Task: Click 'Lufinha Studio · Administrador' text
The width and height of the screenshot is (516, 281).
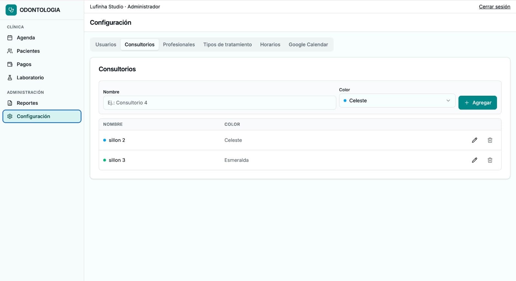Action: tap(125, 7)
